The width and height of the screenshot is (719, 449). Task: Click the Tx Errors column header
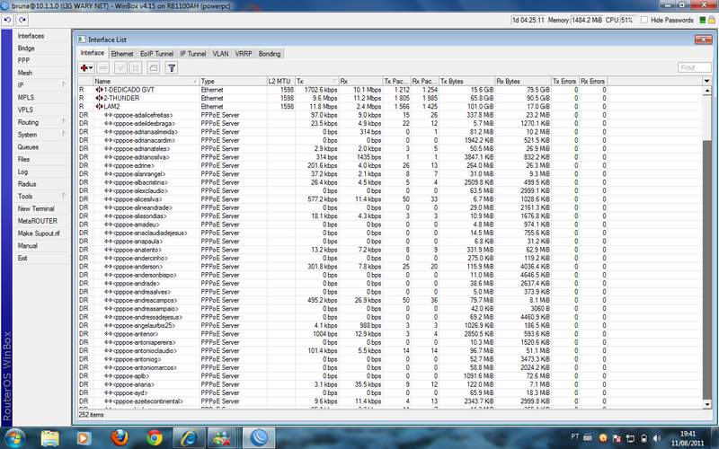pos(565,81)
